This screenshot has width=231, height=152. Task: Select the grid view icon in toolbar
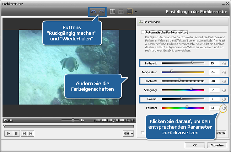point(121,12)
